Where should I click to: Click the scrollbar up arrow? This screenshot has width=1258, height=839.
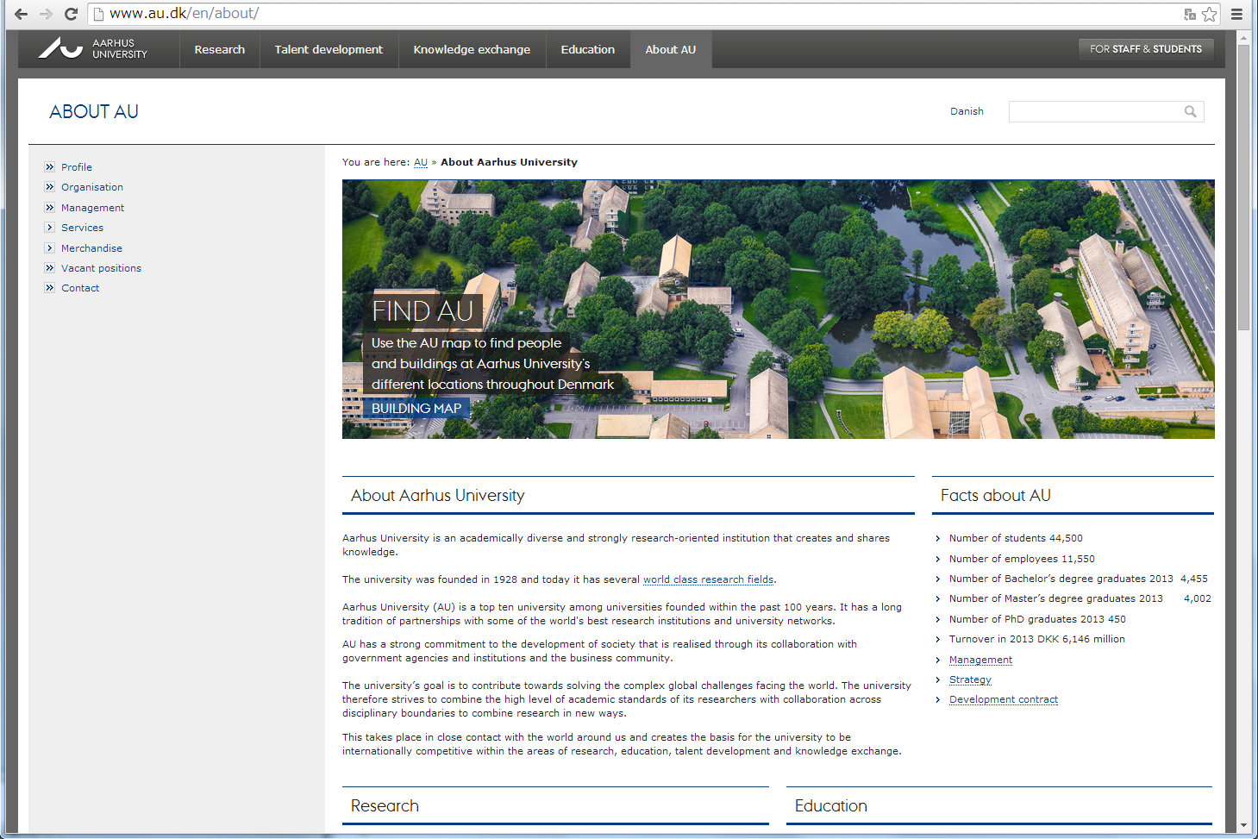tap(1243, 37)
